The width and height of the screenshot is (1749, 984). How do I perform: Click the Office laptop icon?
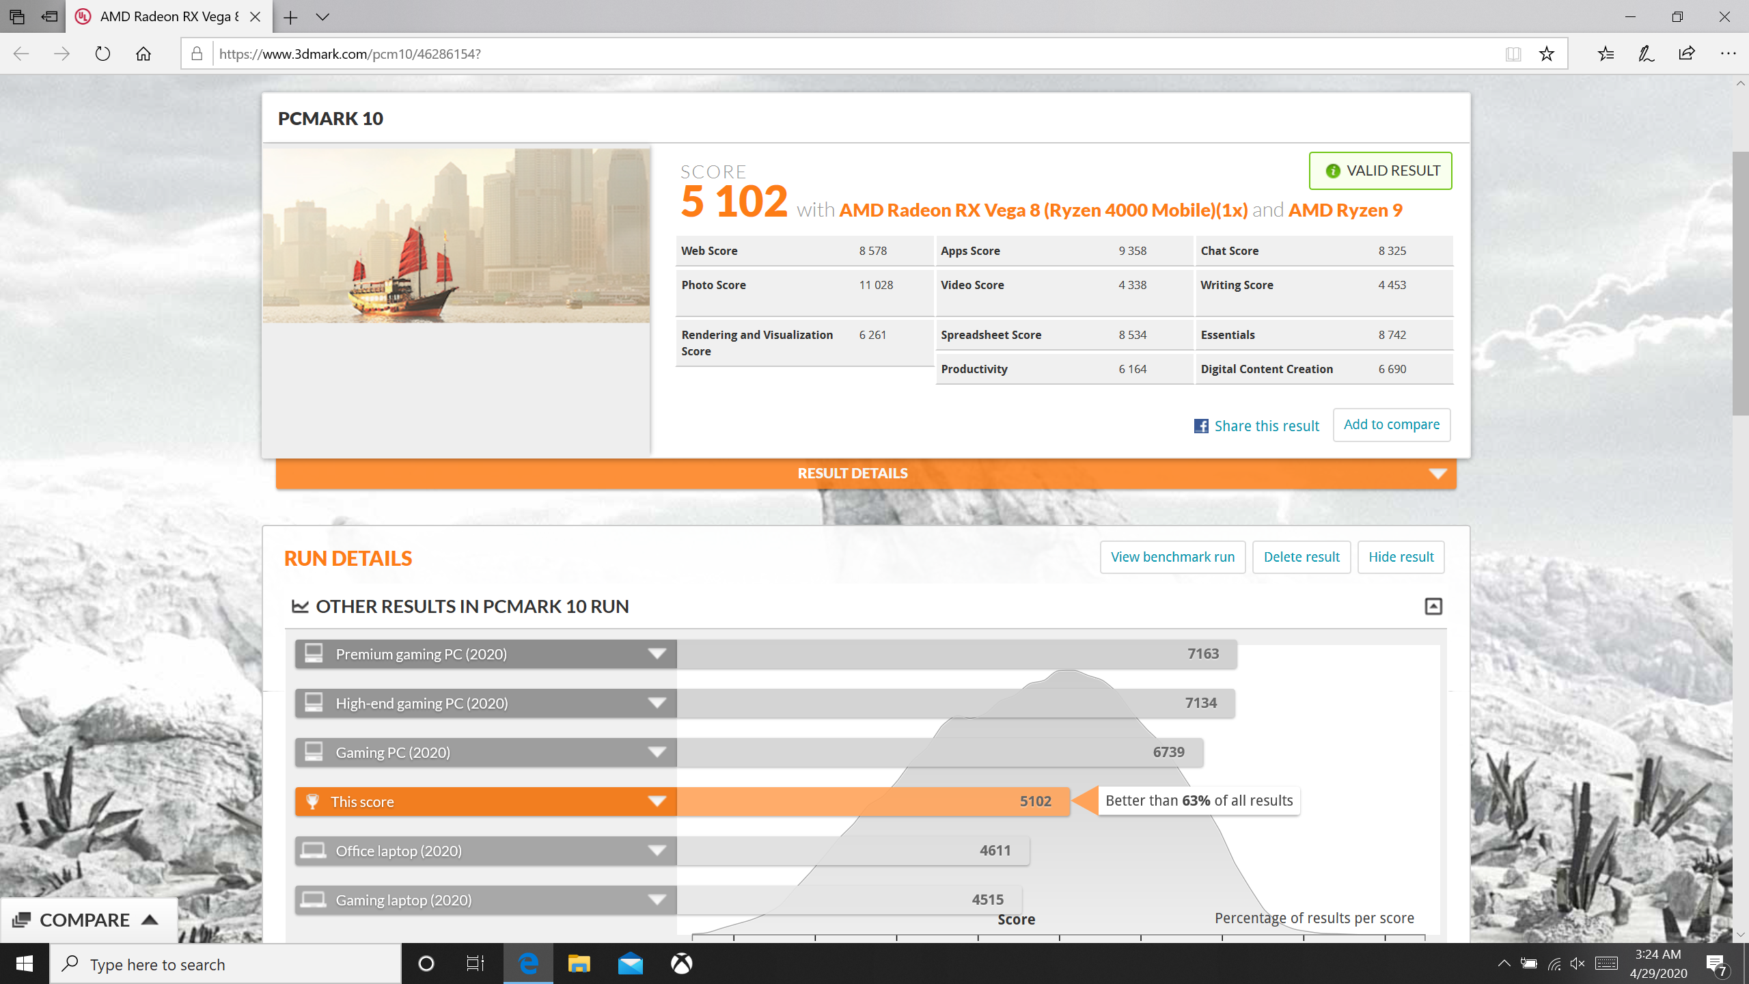coord(314,850)
